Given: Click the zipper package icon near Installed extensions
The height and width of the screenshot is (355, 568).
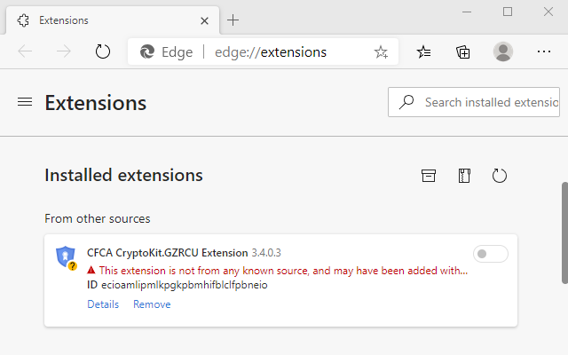Looking at the screenshot, I should [x=463, y=176].
